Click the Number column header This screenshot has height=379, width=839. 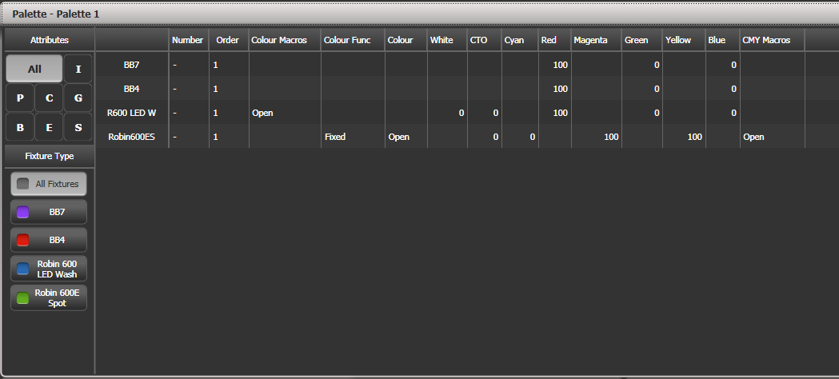188,40
